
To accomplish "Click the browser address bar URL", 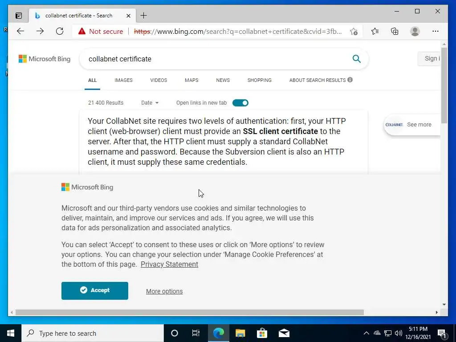I will 238,32.
